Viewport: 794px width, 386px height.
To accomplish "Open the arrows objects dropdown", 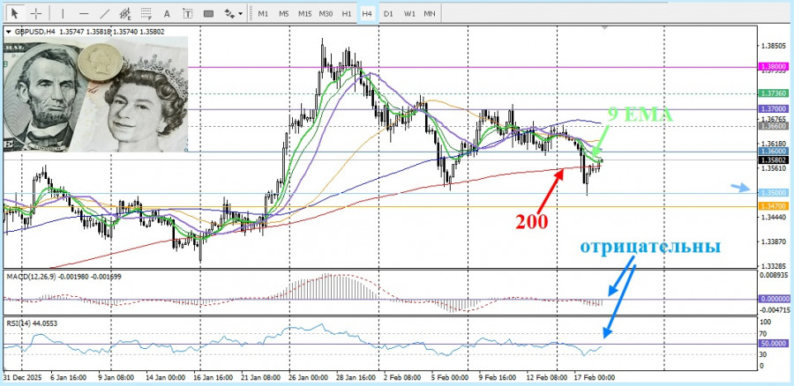I will point(234,13).
